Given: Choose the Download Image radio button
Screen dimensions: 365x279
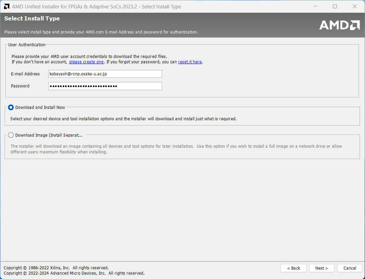Looking at the screenshot, I should point(11,135).
